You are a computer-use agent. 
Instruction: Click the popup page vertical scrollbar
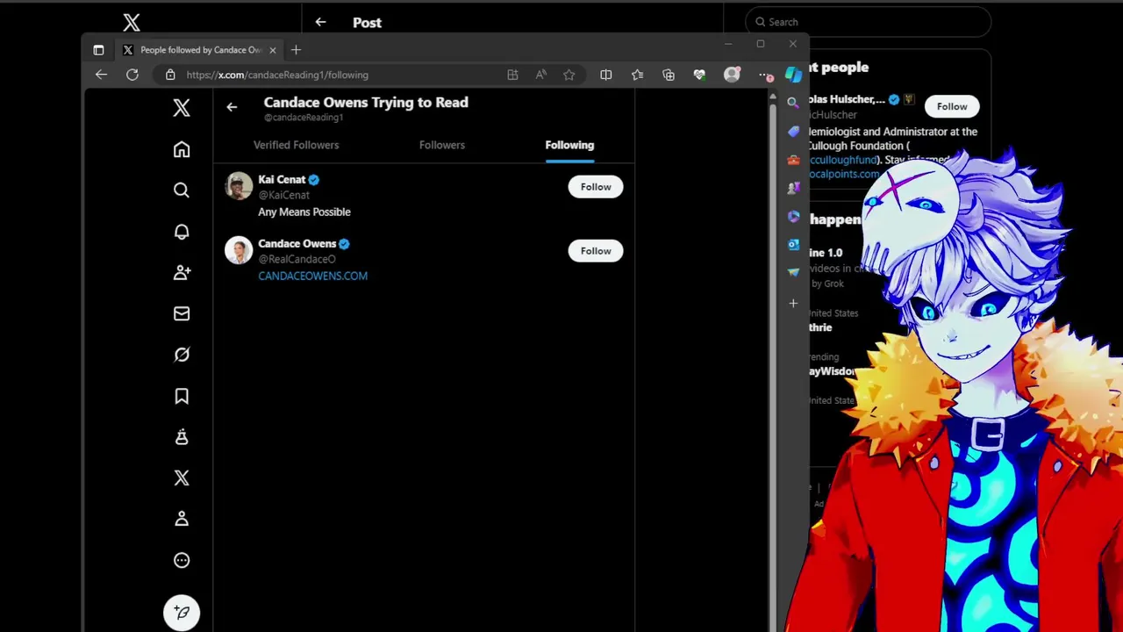tap(772, 360)
